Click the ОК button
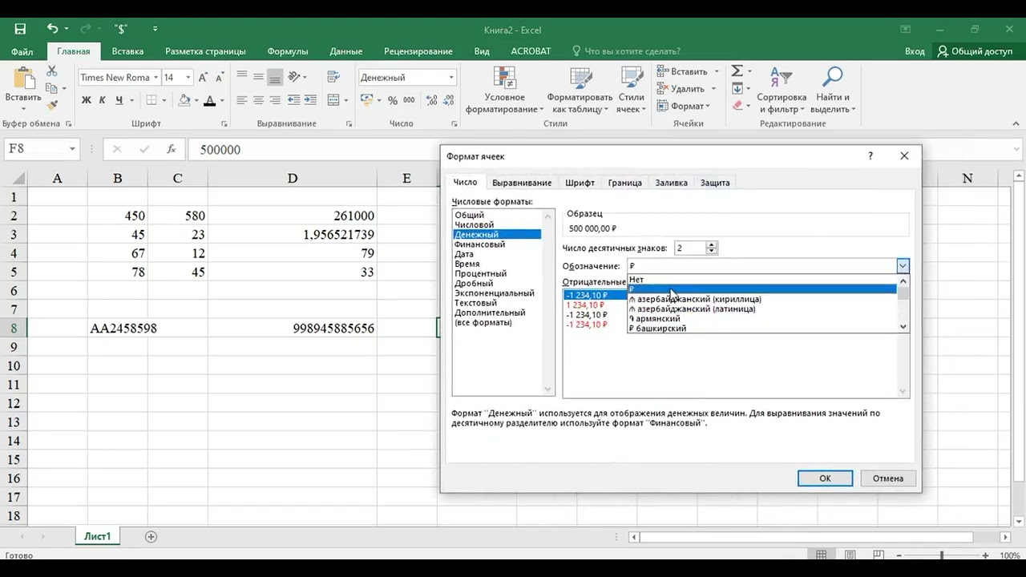Viewport: 1026px width, 577px height. [825, 478]
